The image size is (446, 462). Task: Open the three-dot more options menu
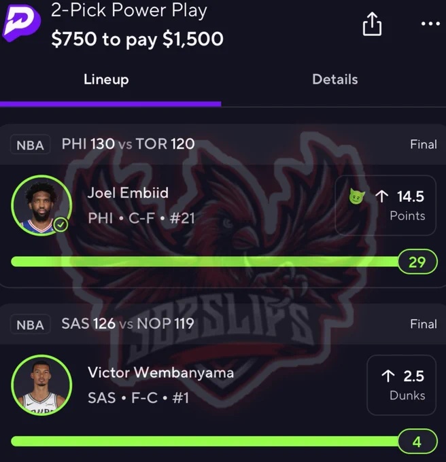coord(430,24)
